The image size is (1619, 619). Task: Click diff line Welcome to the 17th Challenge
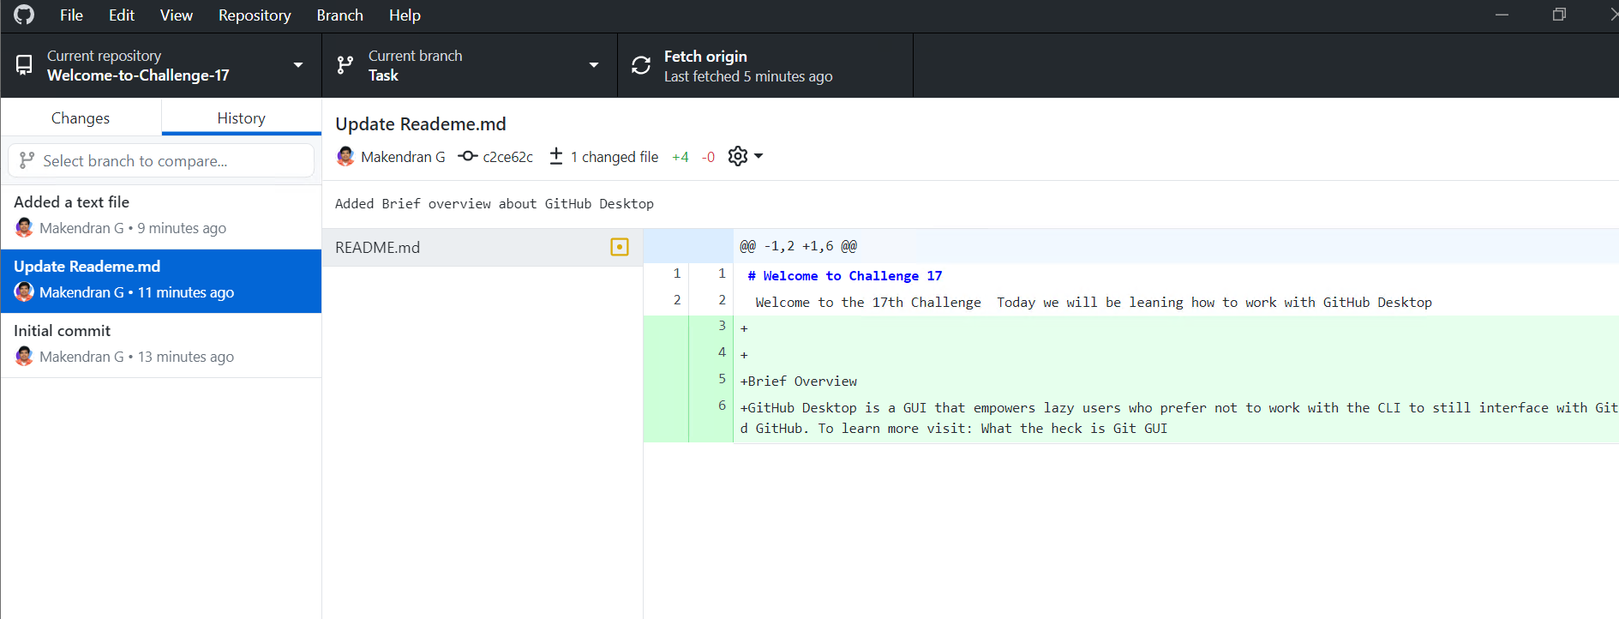tap(1094, 302)
